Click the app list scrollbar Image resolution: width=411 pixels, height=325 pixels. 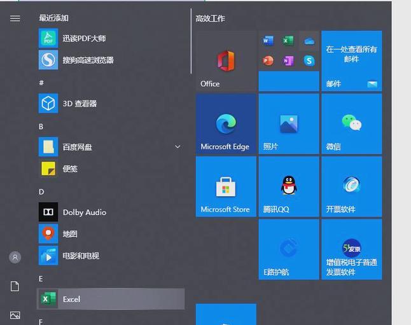(192, 41)
